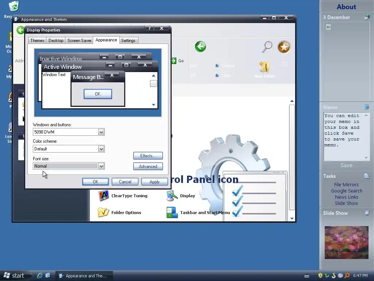The width and height of the screenshot is (374, 281).
Task: Click the OK button in the Message Box preview
Action: 98,94
